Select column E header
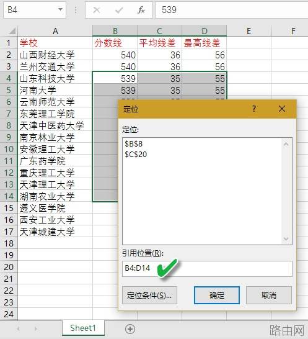The image size is (308, 339). click(249, 31)
